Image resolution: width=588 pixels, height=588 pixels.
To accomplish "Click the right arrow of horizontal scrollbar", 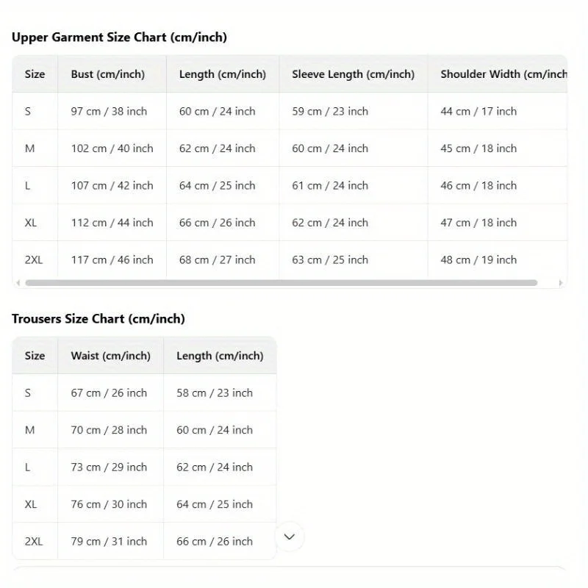I will (x=561, y=283).
